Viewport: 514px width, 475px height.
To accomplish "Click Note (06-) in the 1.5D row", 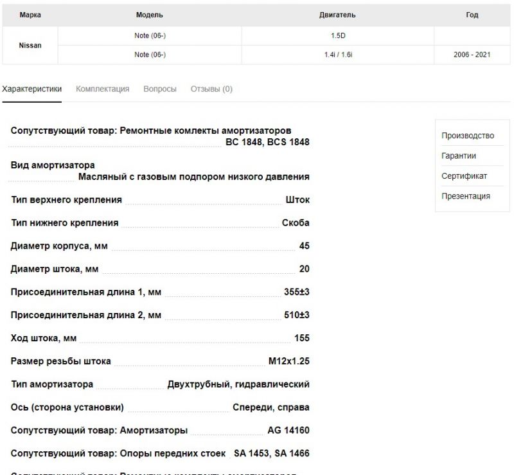I will [x=150, y=35].
